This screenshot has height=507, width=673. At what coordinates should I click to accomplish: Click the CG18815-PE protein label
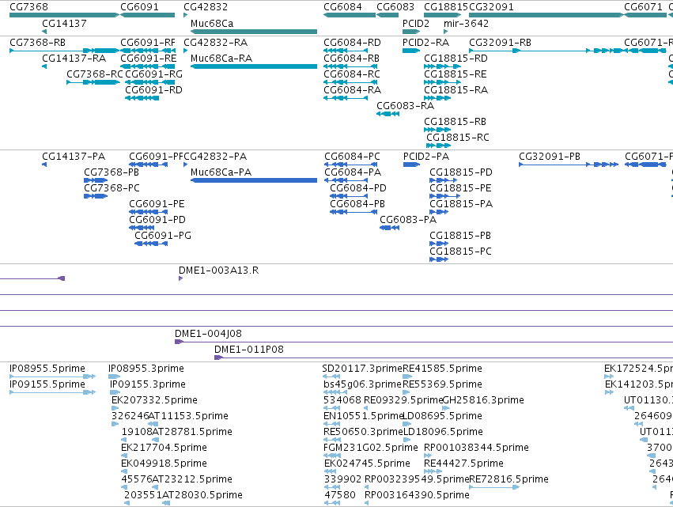point(460,188)
